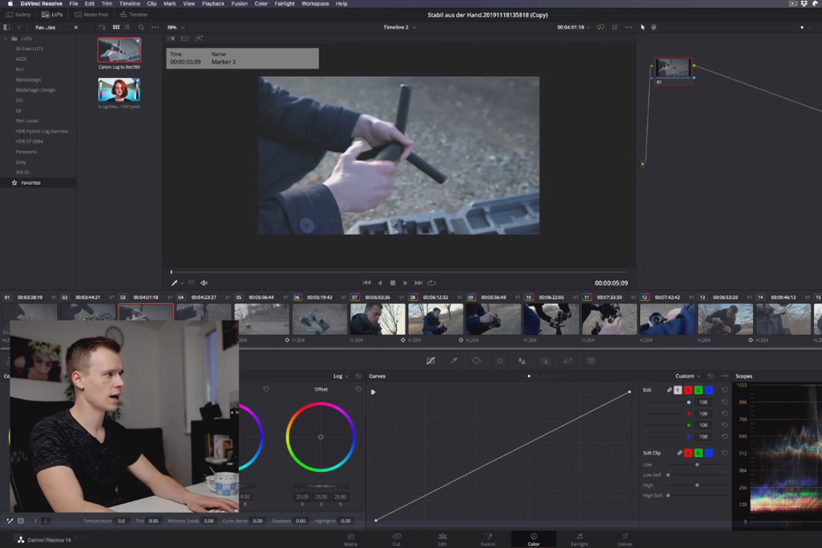Open the LUT search magnifier
822x548 pixels.
point(141,27)
